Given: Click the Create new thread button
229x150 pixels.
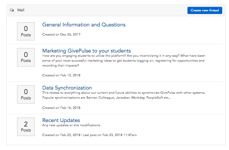Looking at the screenshot, I should tap(204, 10).
